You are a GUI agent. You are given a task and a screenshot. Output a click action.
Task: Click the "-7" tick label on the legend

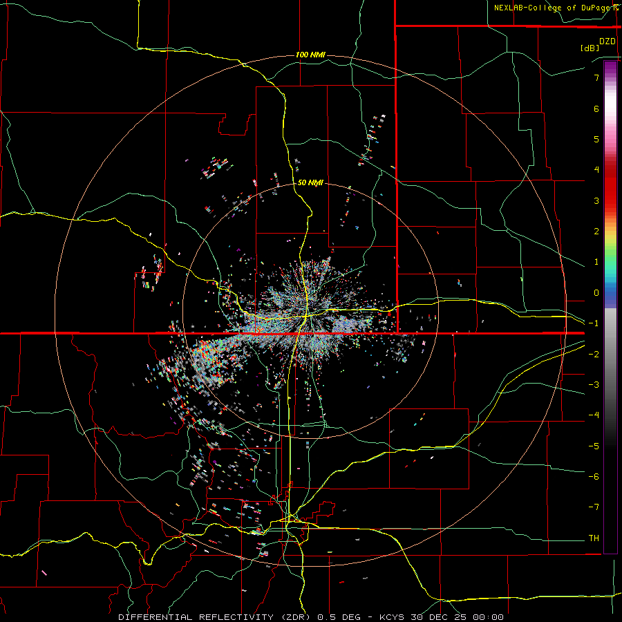pyautogui.click(x=594, y=507)
